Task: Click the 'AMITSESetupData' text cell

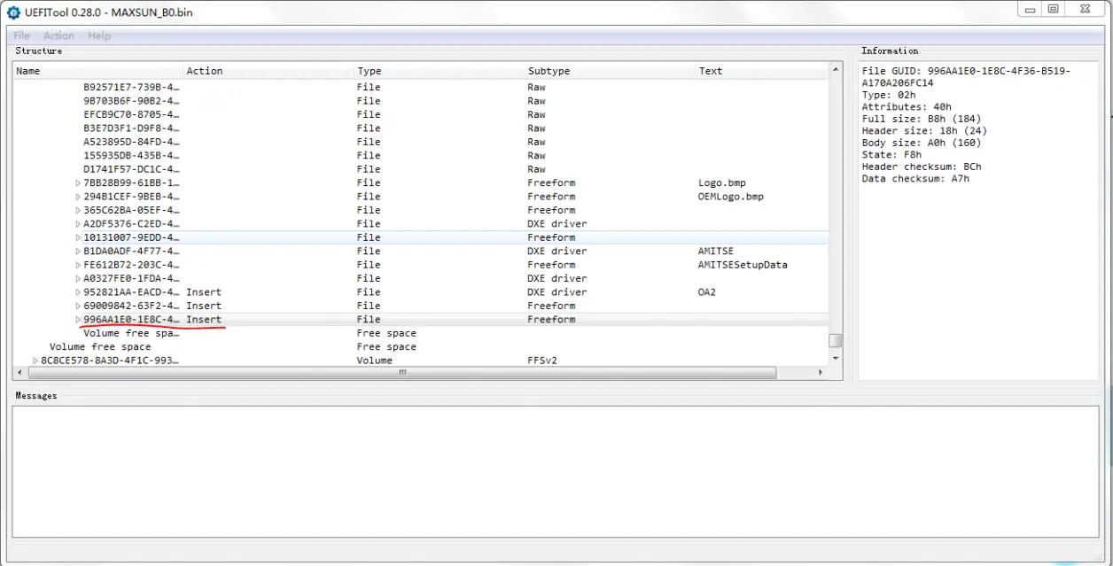Action: click(x=743, y=265)
